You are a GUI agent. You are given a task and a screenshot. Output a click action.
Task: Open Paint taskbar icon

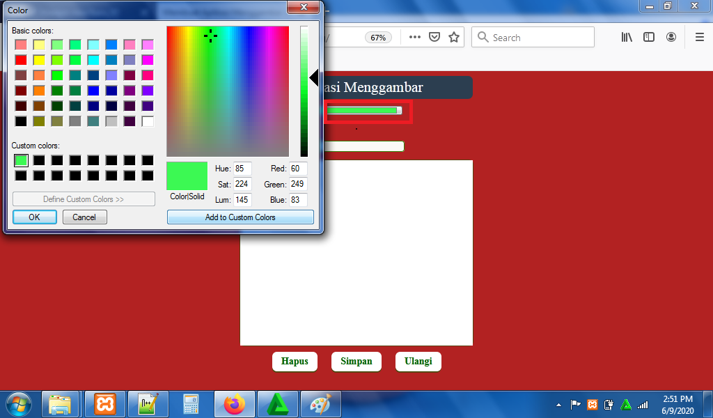(320, 404)
